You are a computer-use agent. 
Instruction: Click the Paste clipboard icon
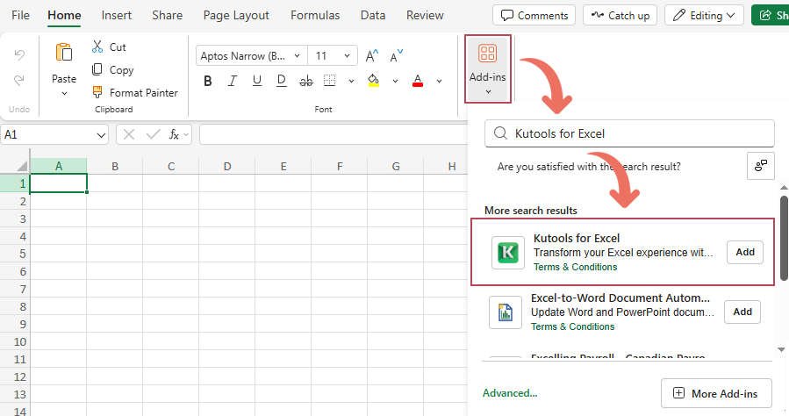click(x=64, y=54)
